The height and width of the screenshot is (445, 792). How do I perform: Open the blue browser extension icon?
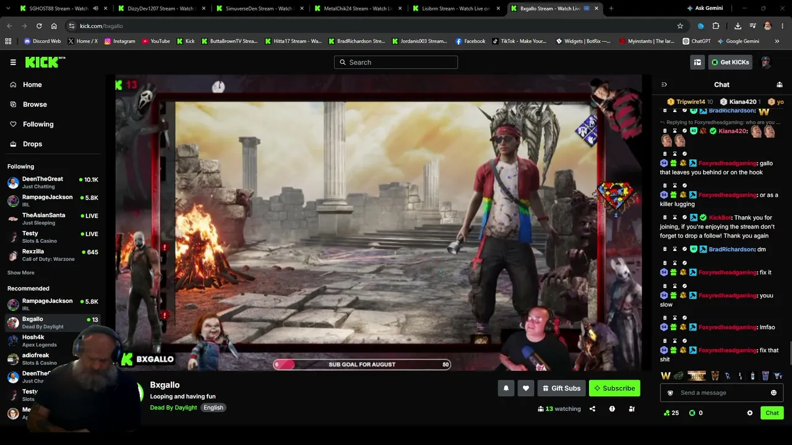point(700,26)
